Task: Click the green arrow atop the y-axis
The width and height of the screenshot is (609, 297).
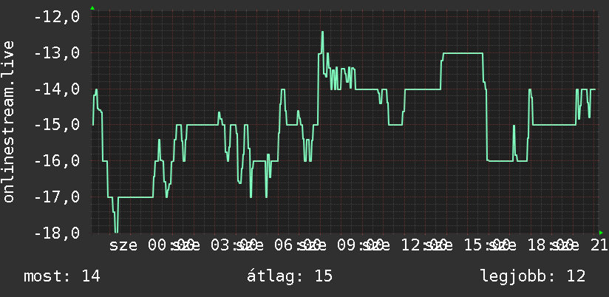Action: click(x=92, y=8)
